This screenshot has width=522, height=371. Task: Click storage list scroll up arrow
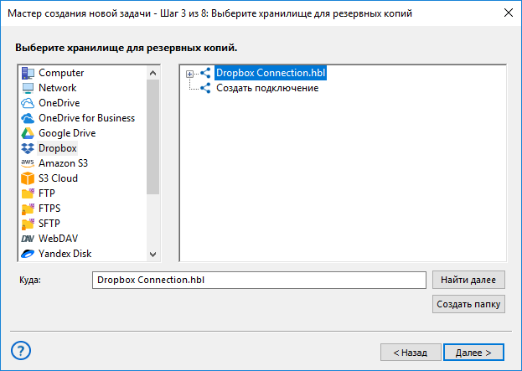tap(152, 73)
